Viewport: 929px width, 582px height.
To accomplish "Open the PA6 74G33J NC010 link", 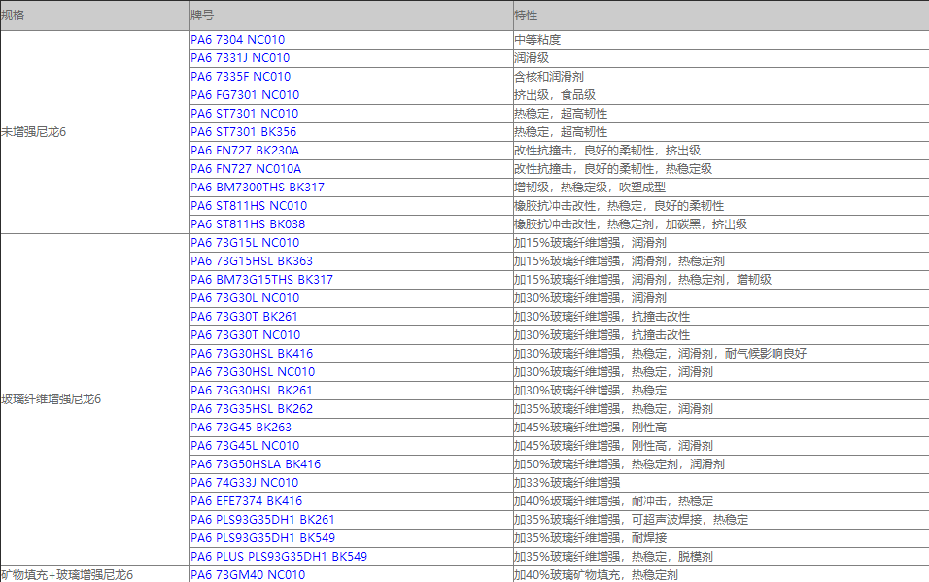I will click(244, 482).
